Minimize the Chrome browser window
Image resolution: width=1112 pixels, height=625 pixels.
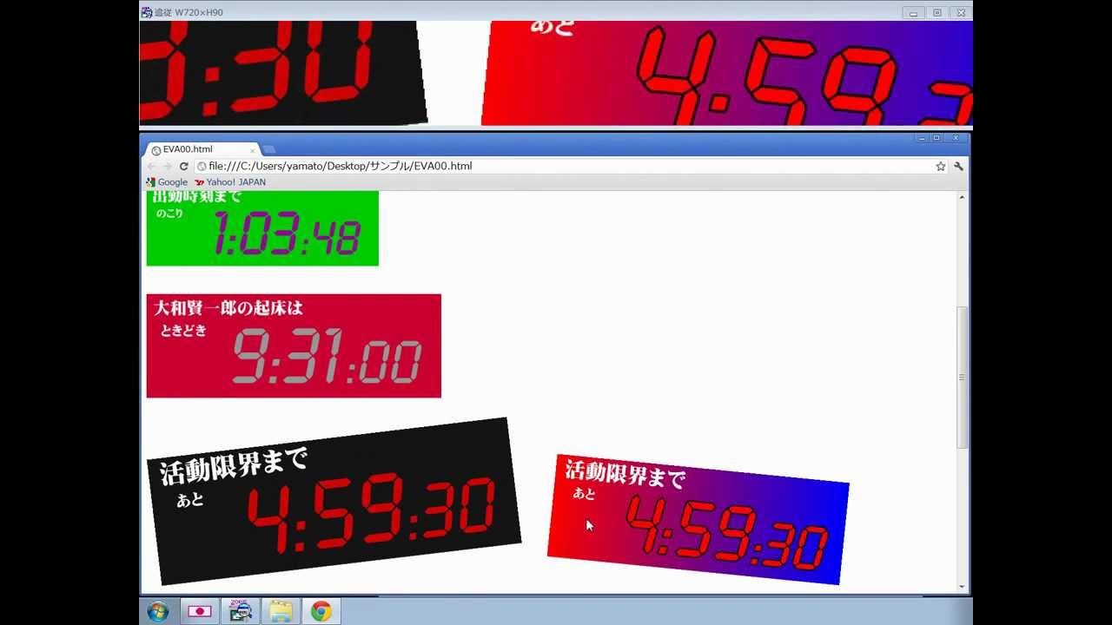(923, 138)
